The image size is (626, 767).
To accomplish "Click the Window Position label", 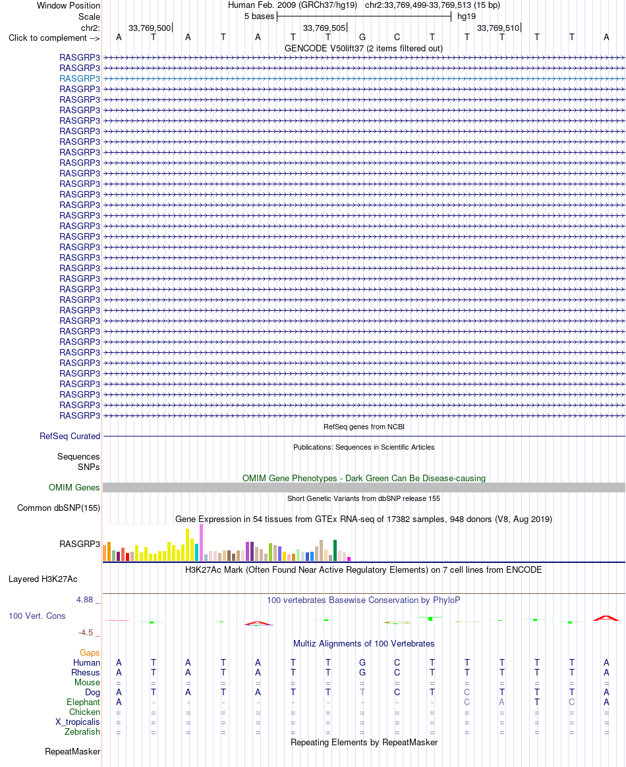I will click(x=69, y=6).
